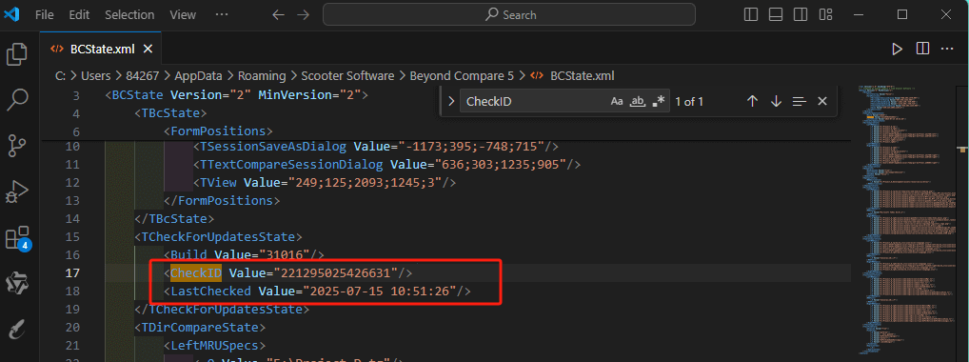This screenshot has width=969, height=362.
Task: Click the "1 of 1" match count
Action: pyautogui.click(x=689, y=102)
